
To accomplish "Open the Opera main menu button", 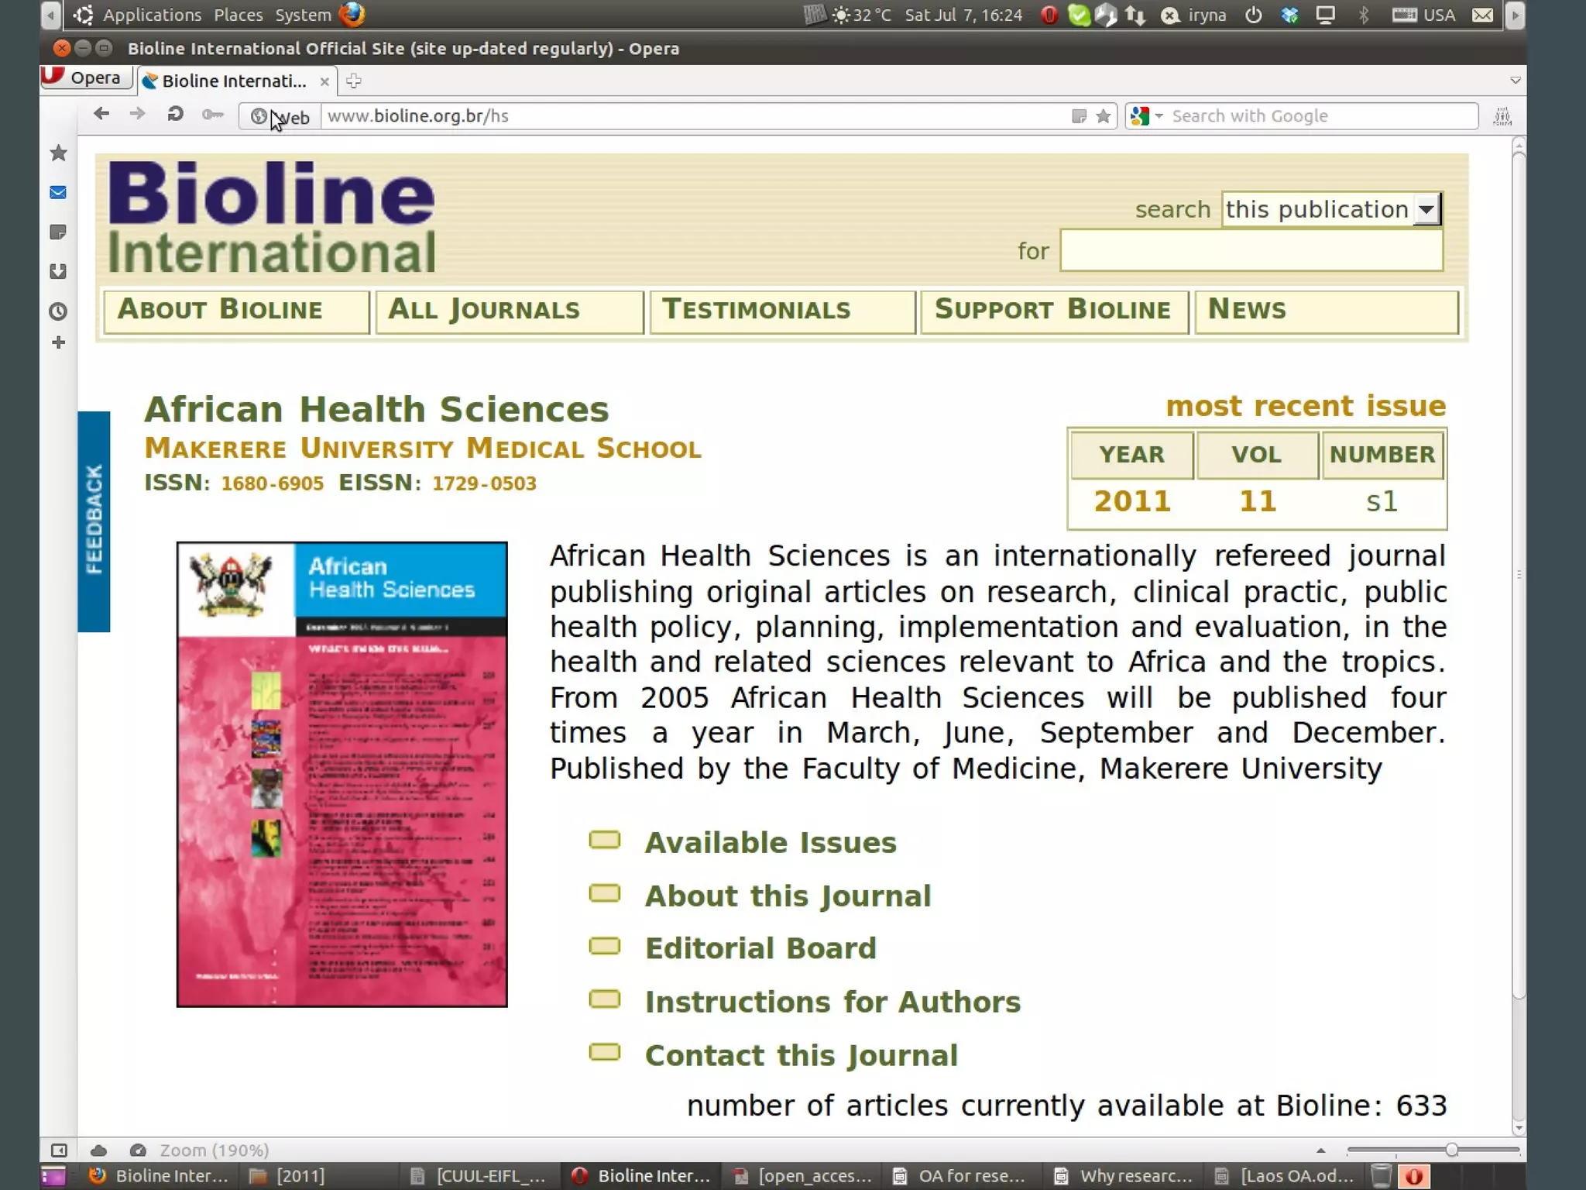I will click(x=85, y=78).
